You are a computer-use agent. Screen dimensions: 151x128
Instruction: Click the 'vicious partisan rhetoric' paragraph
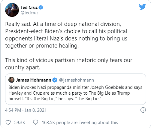click(x=69, y=64)
